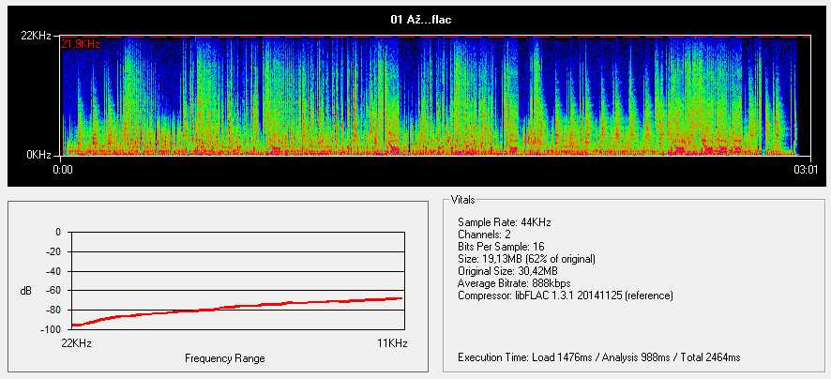The width and height of the screenshot is (831, 379).
Task: Click the 'Frequency Range' axis label
Action: pos(224,358)
